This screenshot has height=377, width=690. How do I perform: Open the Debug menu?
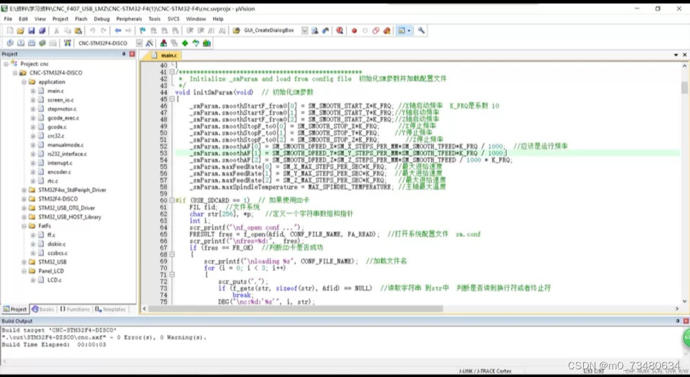(102, 19)
